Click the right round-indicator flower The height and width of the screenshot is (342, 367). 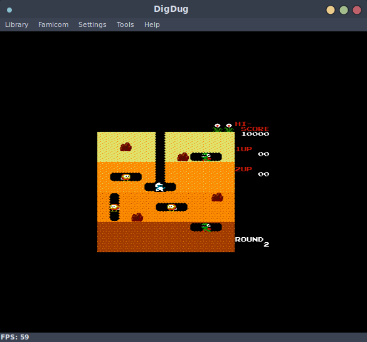[x=229, y=127]
